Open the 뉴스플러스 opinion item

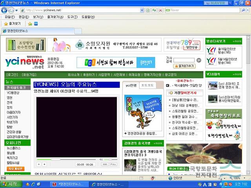coord(14,148)
